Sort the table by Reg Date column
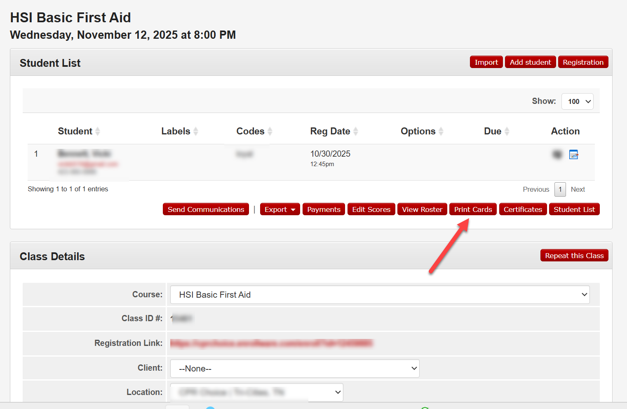627x409 pixels. pos(334,131)
